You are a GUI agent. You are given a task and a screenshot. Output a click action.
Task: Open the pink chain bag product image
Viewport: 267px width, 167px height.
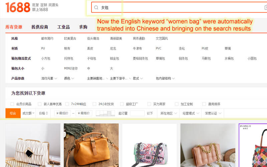pos(208,145)
